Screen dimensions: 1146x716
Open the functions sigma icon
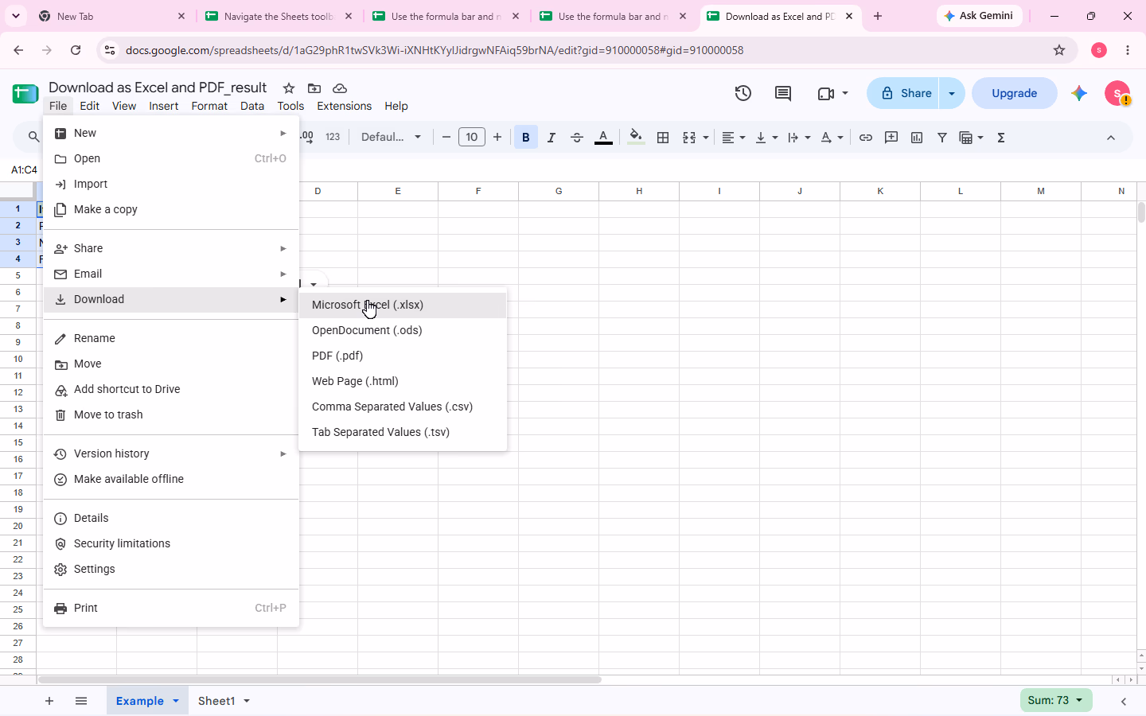coord(1001,138)
